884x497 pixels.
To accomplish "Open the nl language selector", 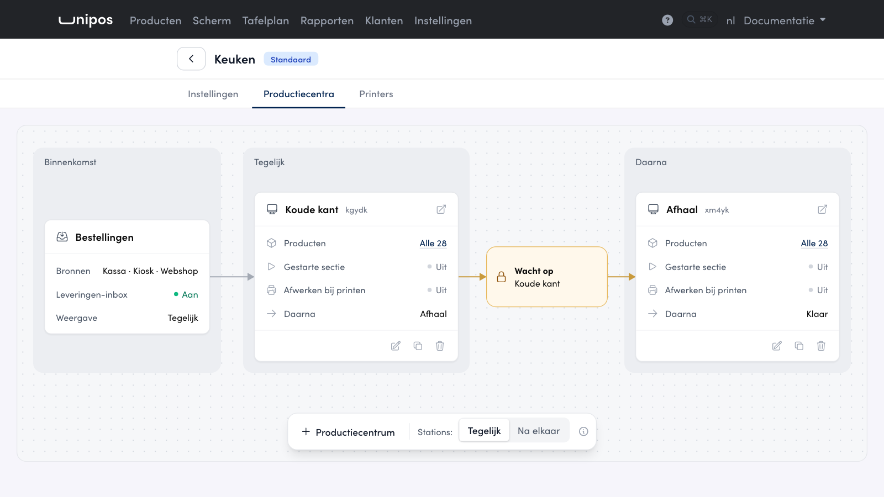I will pyautogui.click(x=730, y=20).
